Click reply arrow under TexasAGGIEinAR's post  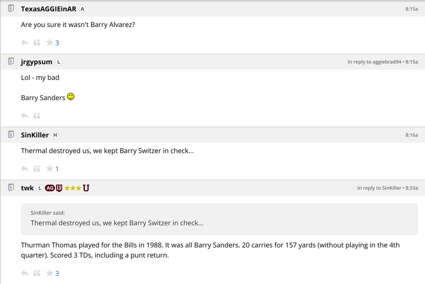(25, 42)
